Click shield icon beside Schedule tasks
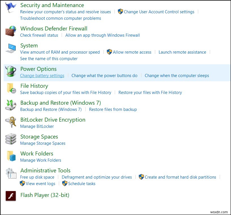 click(x=65, y=183)
